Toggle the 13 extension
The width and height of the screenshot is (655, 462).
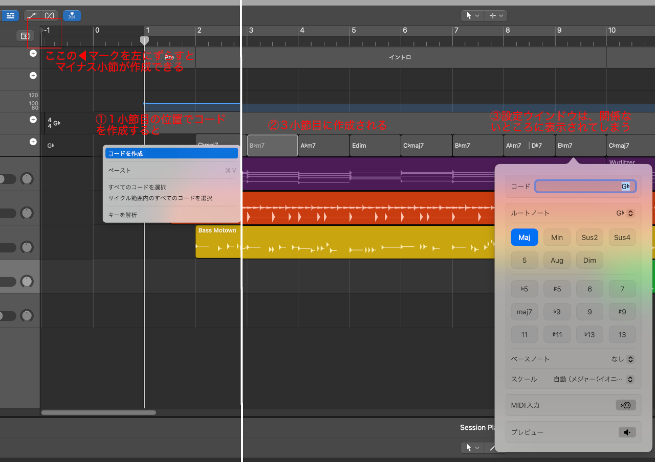622,335
